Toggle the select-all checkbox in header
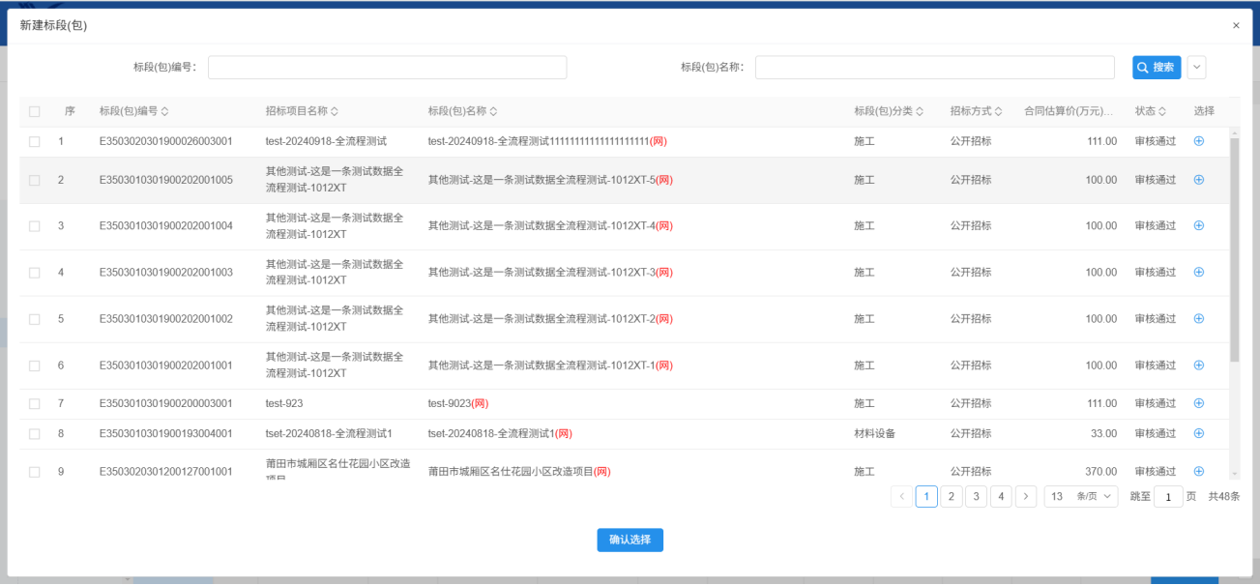This screenshot has height=585, width=1260. (x=35, y=111)
